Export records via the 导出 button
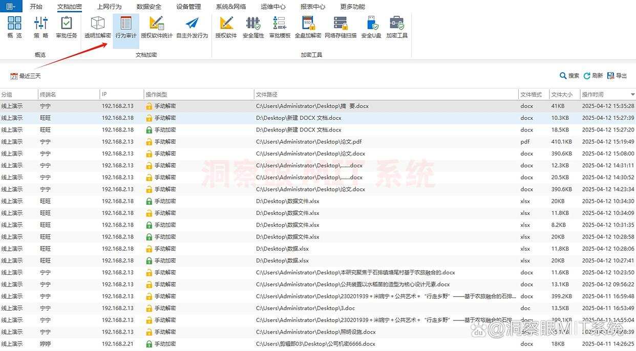Image resolution: width=636 pixels, height=351 pixels. point(617,75)
